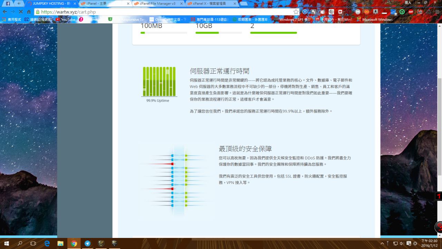The width and height of the screenshot is (442, 249).
Task: Click the browser home button
Action: (29, 12)
